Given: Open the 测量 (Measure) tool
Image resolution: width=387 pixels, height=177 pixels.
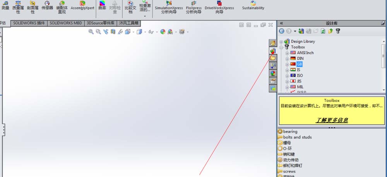Looking at the screenshot, I should pos(5,5).
